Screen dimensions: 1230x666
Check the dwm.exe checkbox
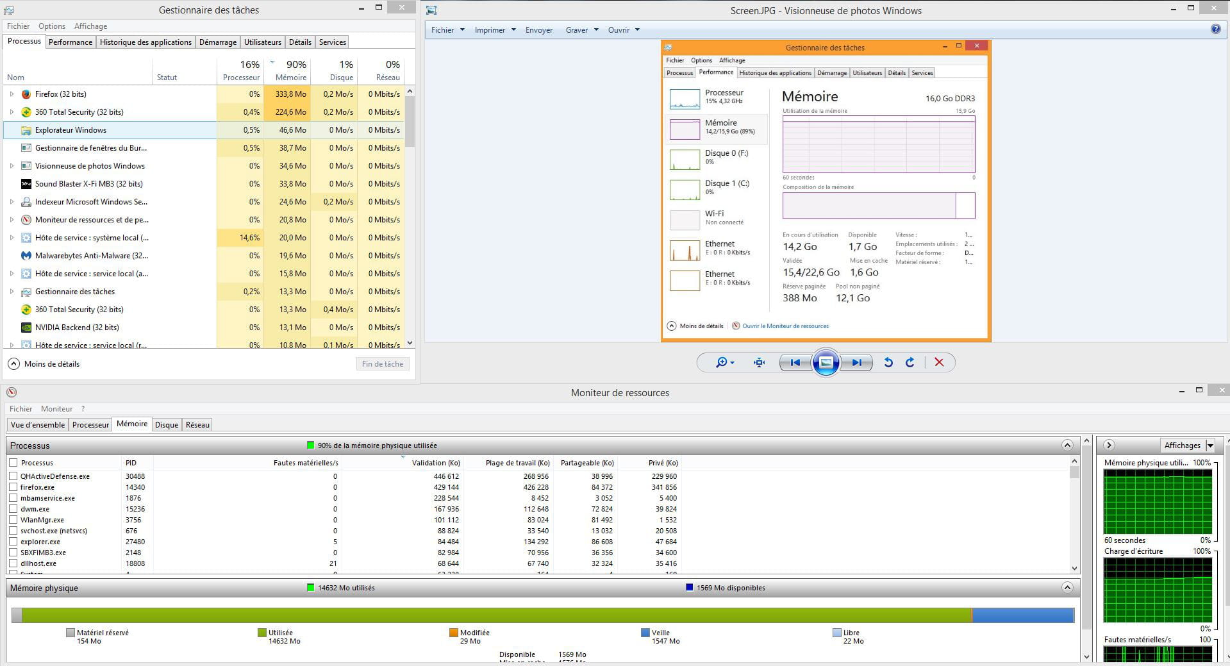pos(13,509)
